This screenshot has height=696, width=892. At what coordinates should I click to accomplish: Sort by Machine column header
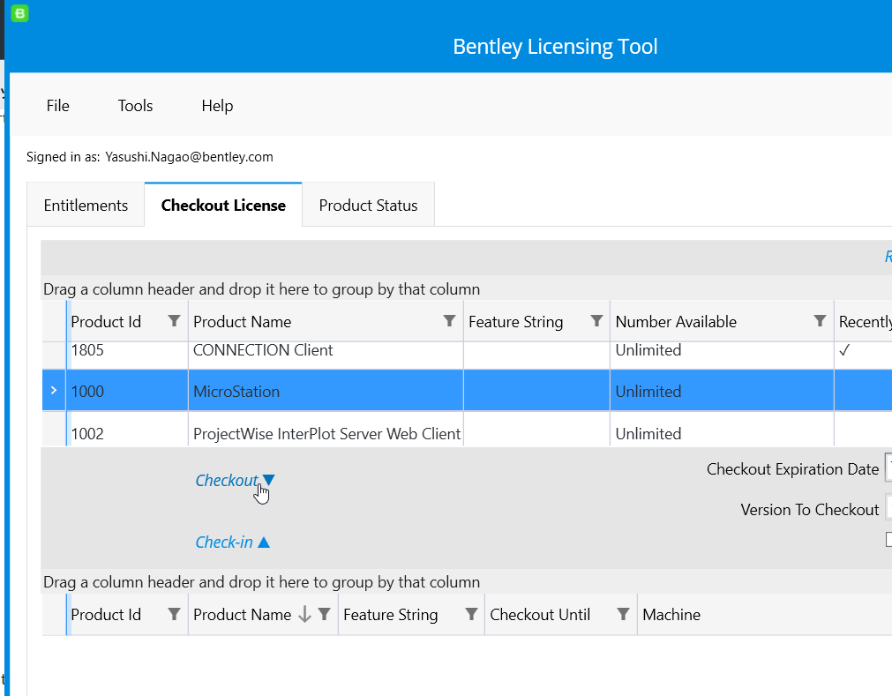point(671,615)
